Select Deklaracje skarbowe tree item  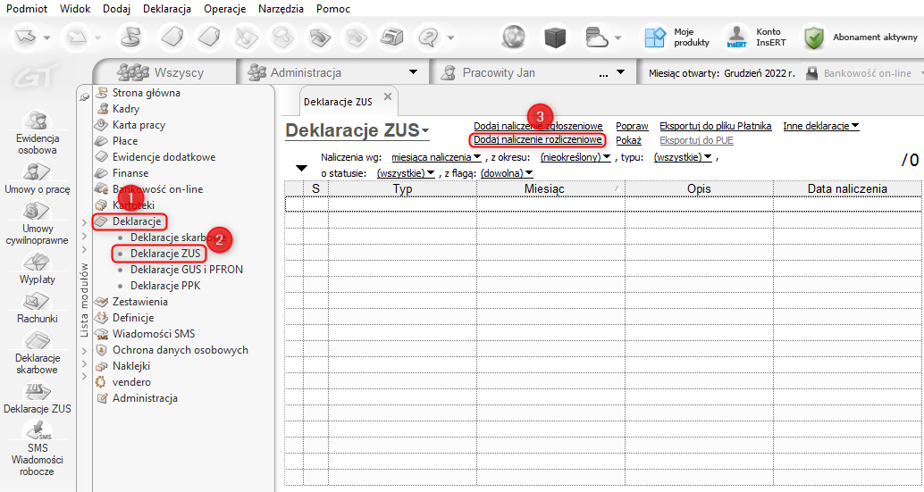pyautogui.click(x=178, y=238)
